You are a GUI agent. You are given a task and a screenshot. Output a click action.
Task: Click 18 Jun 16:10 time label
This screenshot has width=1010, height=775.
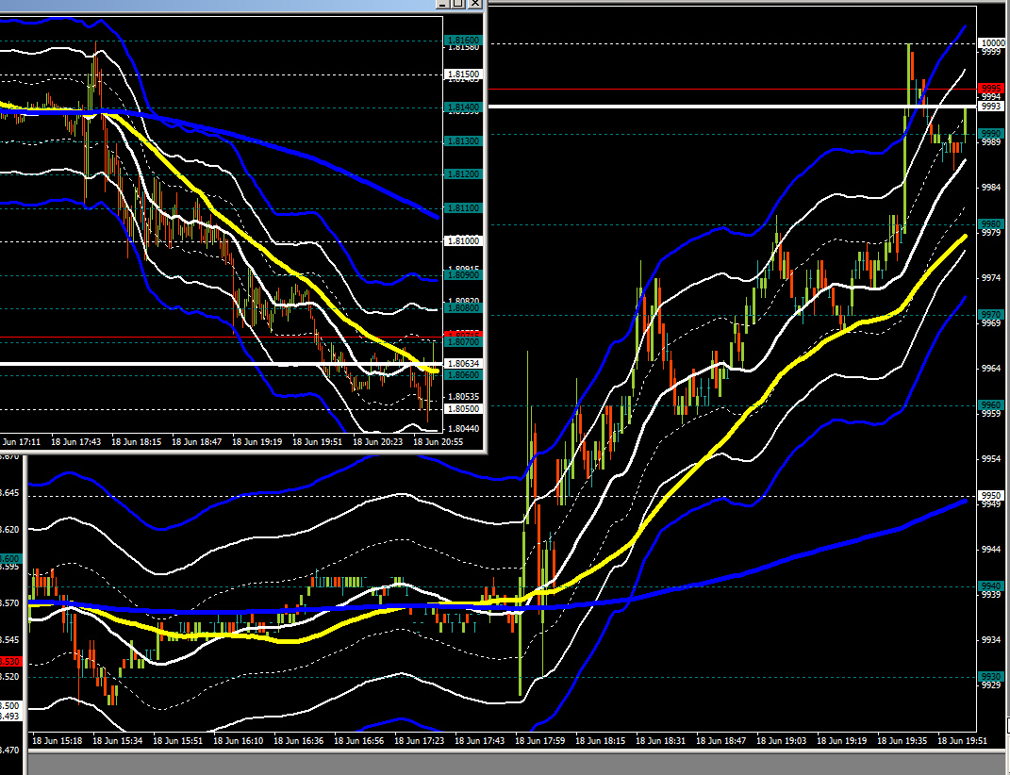pos(239,741)
